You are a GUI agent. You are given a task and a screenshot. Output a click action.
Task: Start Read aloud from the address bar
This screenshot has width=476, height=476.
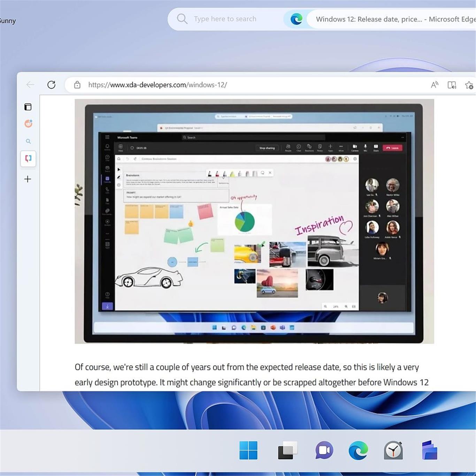[x=434, y=85]
